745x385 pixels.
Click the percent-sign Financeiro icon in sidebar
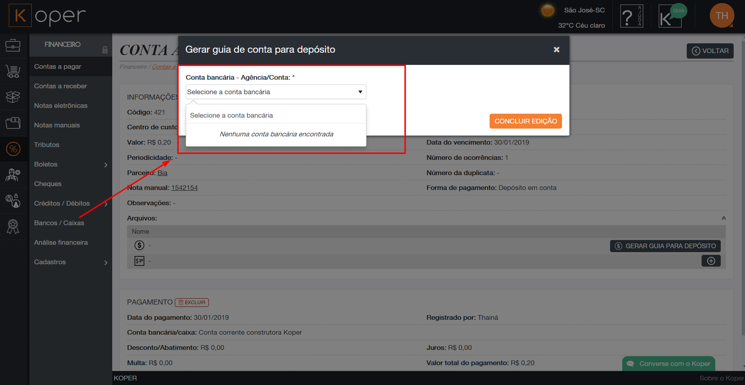[13, 149]
